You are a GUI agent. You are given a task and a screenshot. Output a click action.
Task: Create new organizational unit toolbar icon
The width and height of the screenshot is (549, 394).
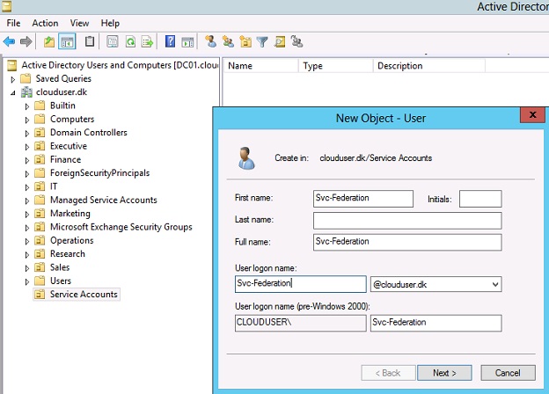[x=245, y=41]
